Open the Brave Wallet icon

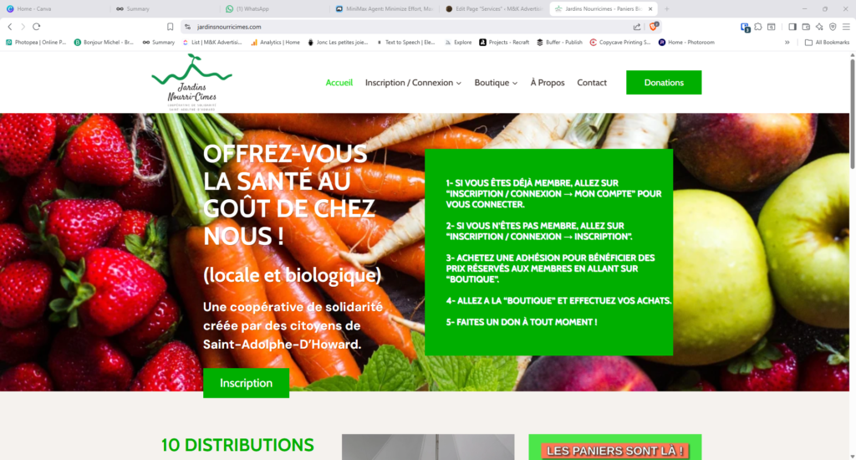coord(806,27)
